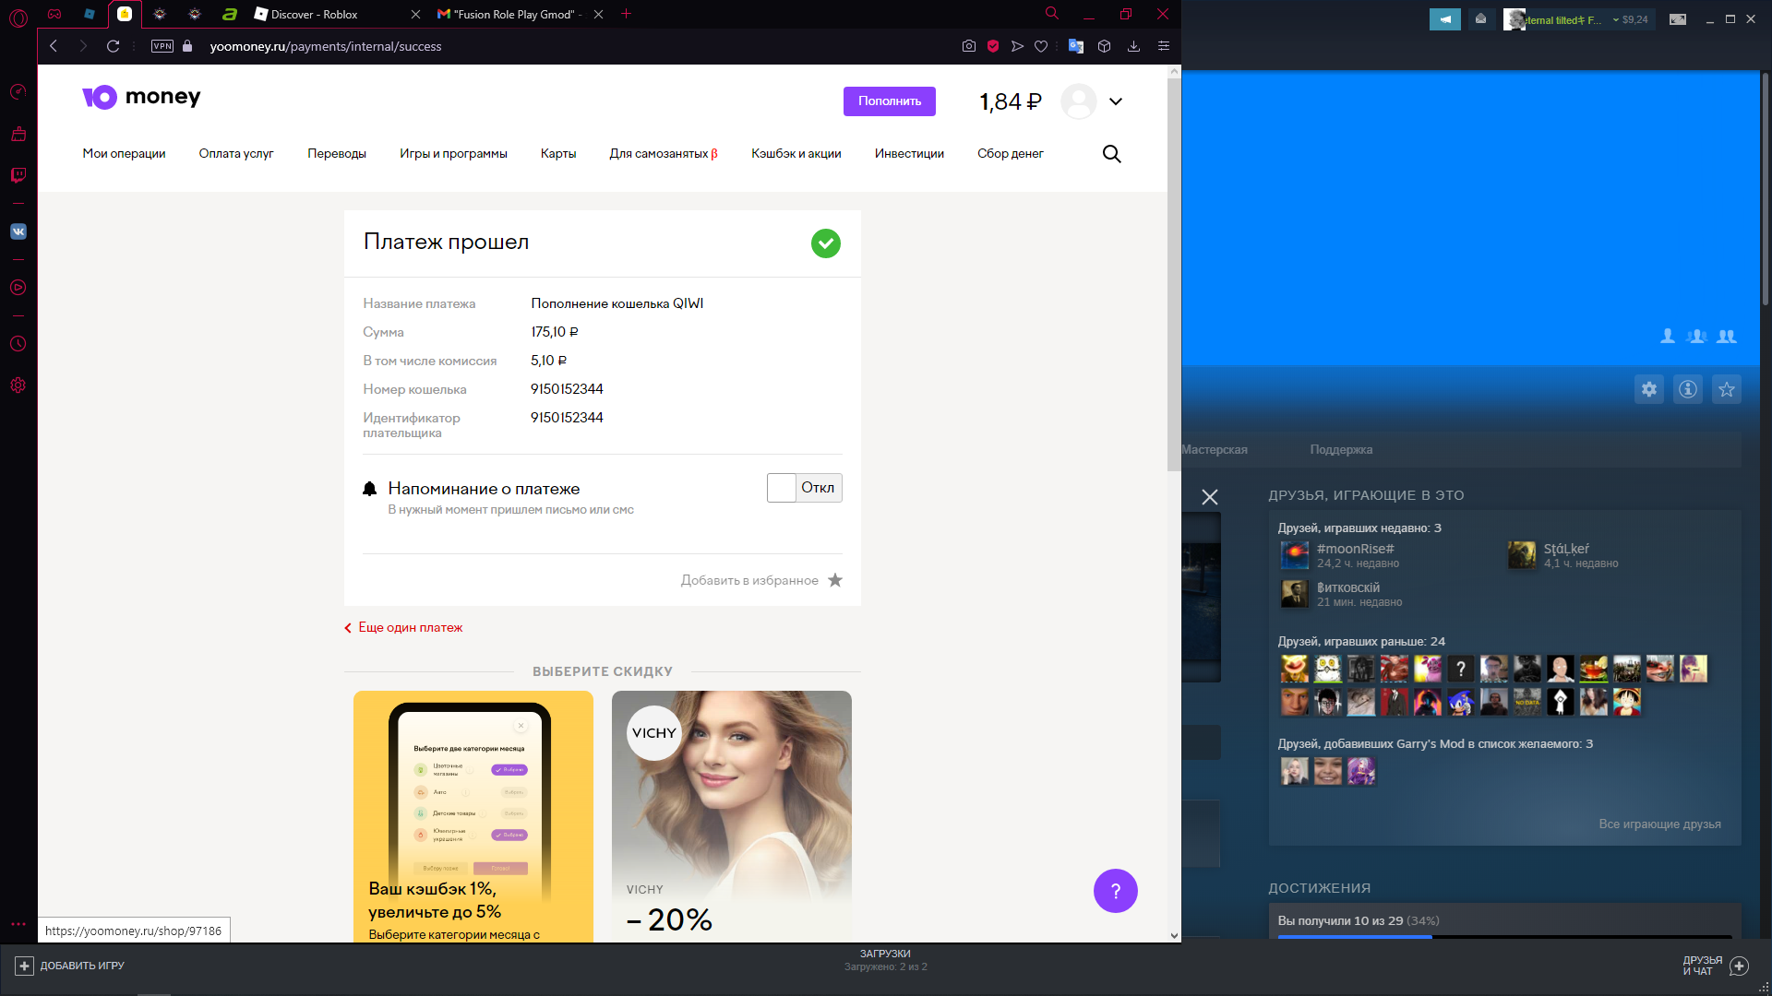Screen dimensions: 1772x996
Task: Click the purple Пополнить button
Action: click(x=889, y=101)
